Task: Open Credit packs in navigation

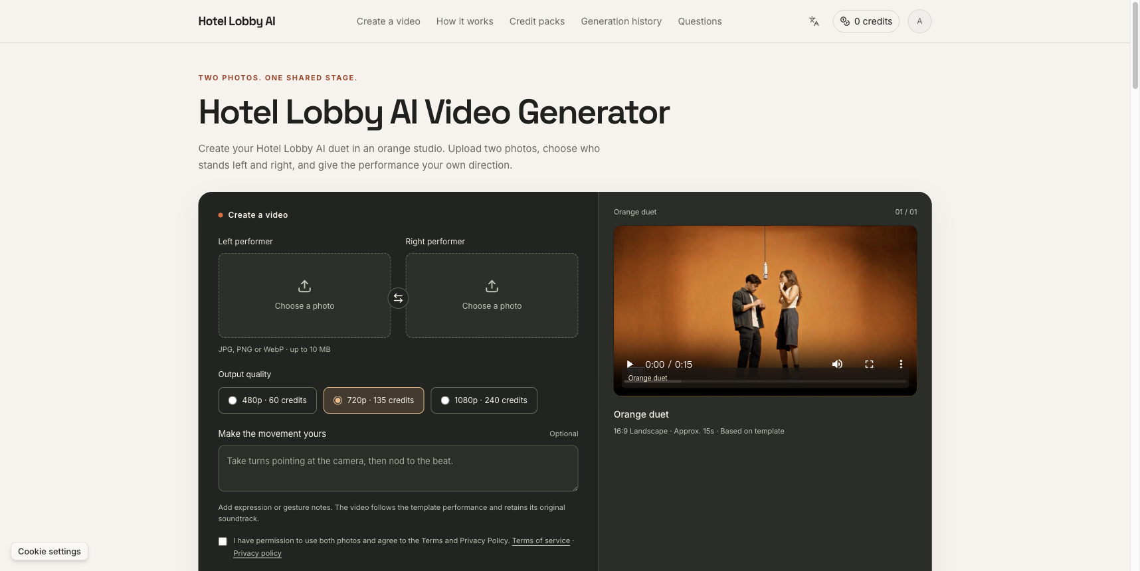Action: 537,21
